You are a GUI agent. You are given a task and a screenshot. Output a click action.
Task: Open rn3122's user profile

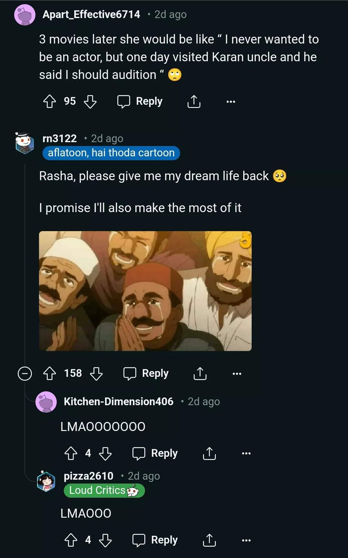pos(60,138)
